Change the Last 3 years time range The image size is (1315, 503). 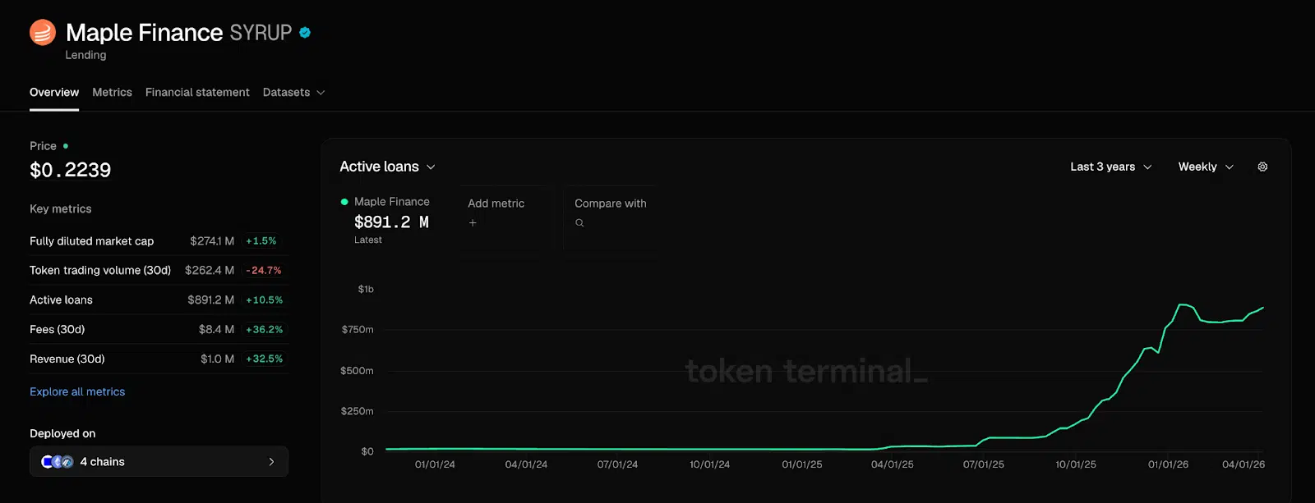pos(1110,167)
